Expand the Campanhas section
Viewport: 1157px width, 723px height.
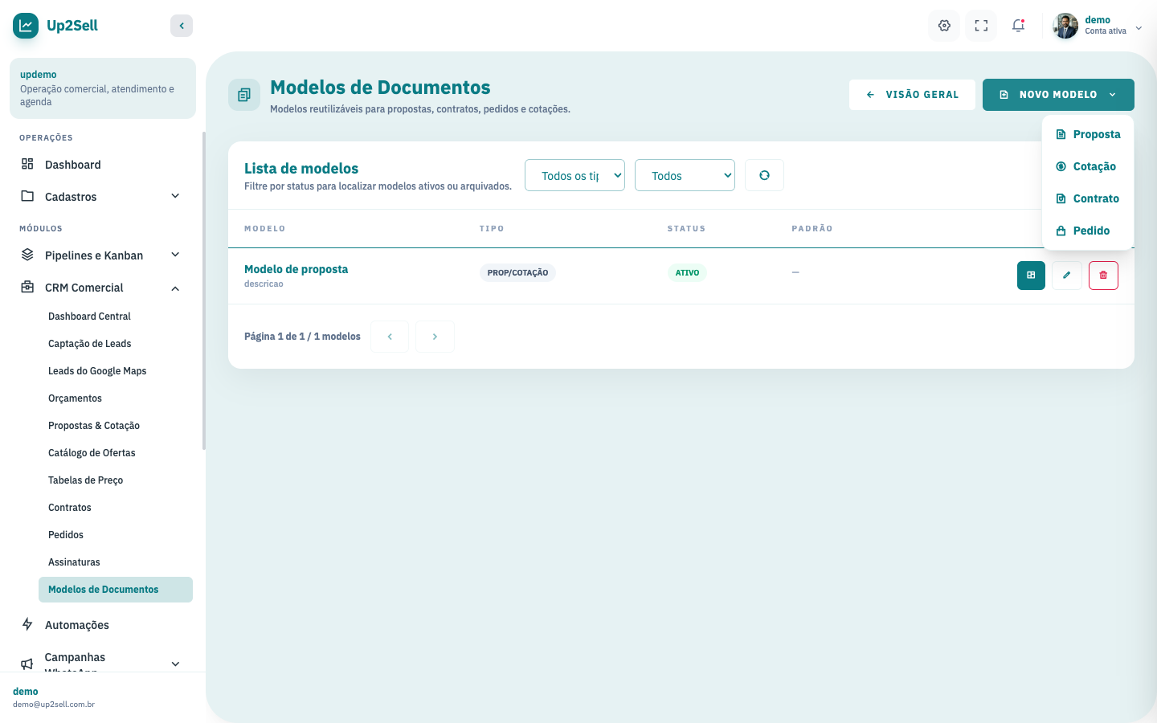(103, 664)
